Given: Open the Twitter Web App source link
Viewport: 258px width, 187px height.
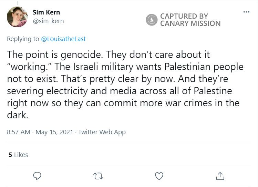Looking at the screenshot, I should pyautogui.click(x=102, y=132).
